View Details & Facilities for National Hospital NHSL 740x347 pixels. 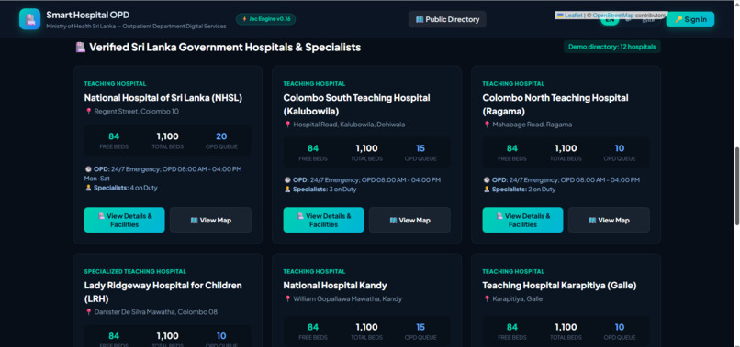click(125, 220)
